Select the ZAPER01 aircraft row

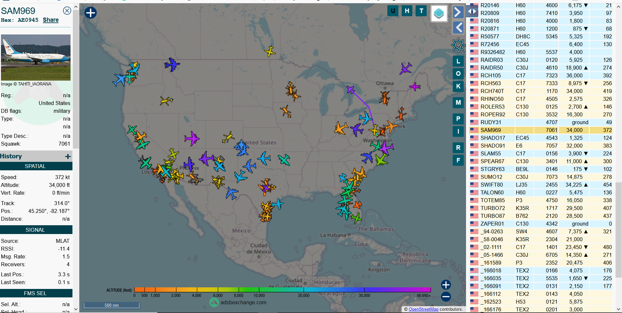541,224
